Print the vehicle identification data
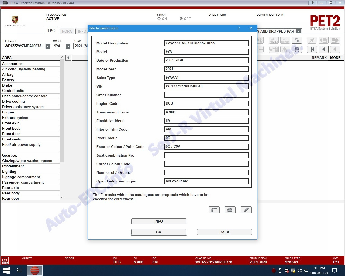Screen dimensions: 345x276 coord(230,210)
